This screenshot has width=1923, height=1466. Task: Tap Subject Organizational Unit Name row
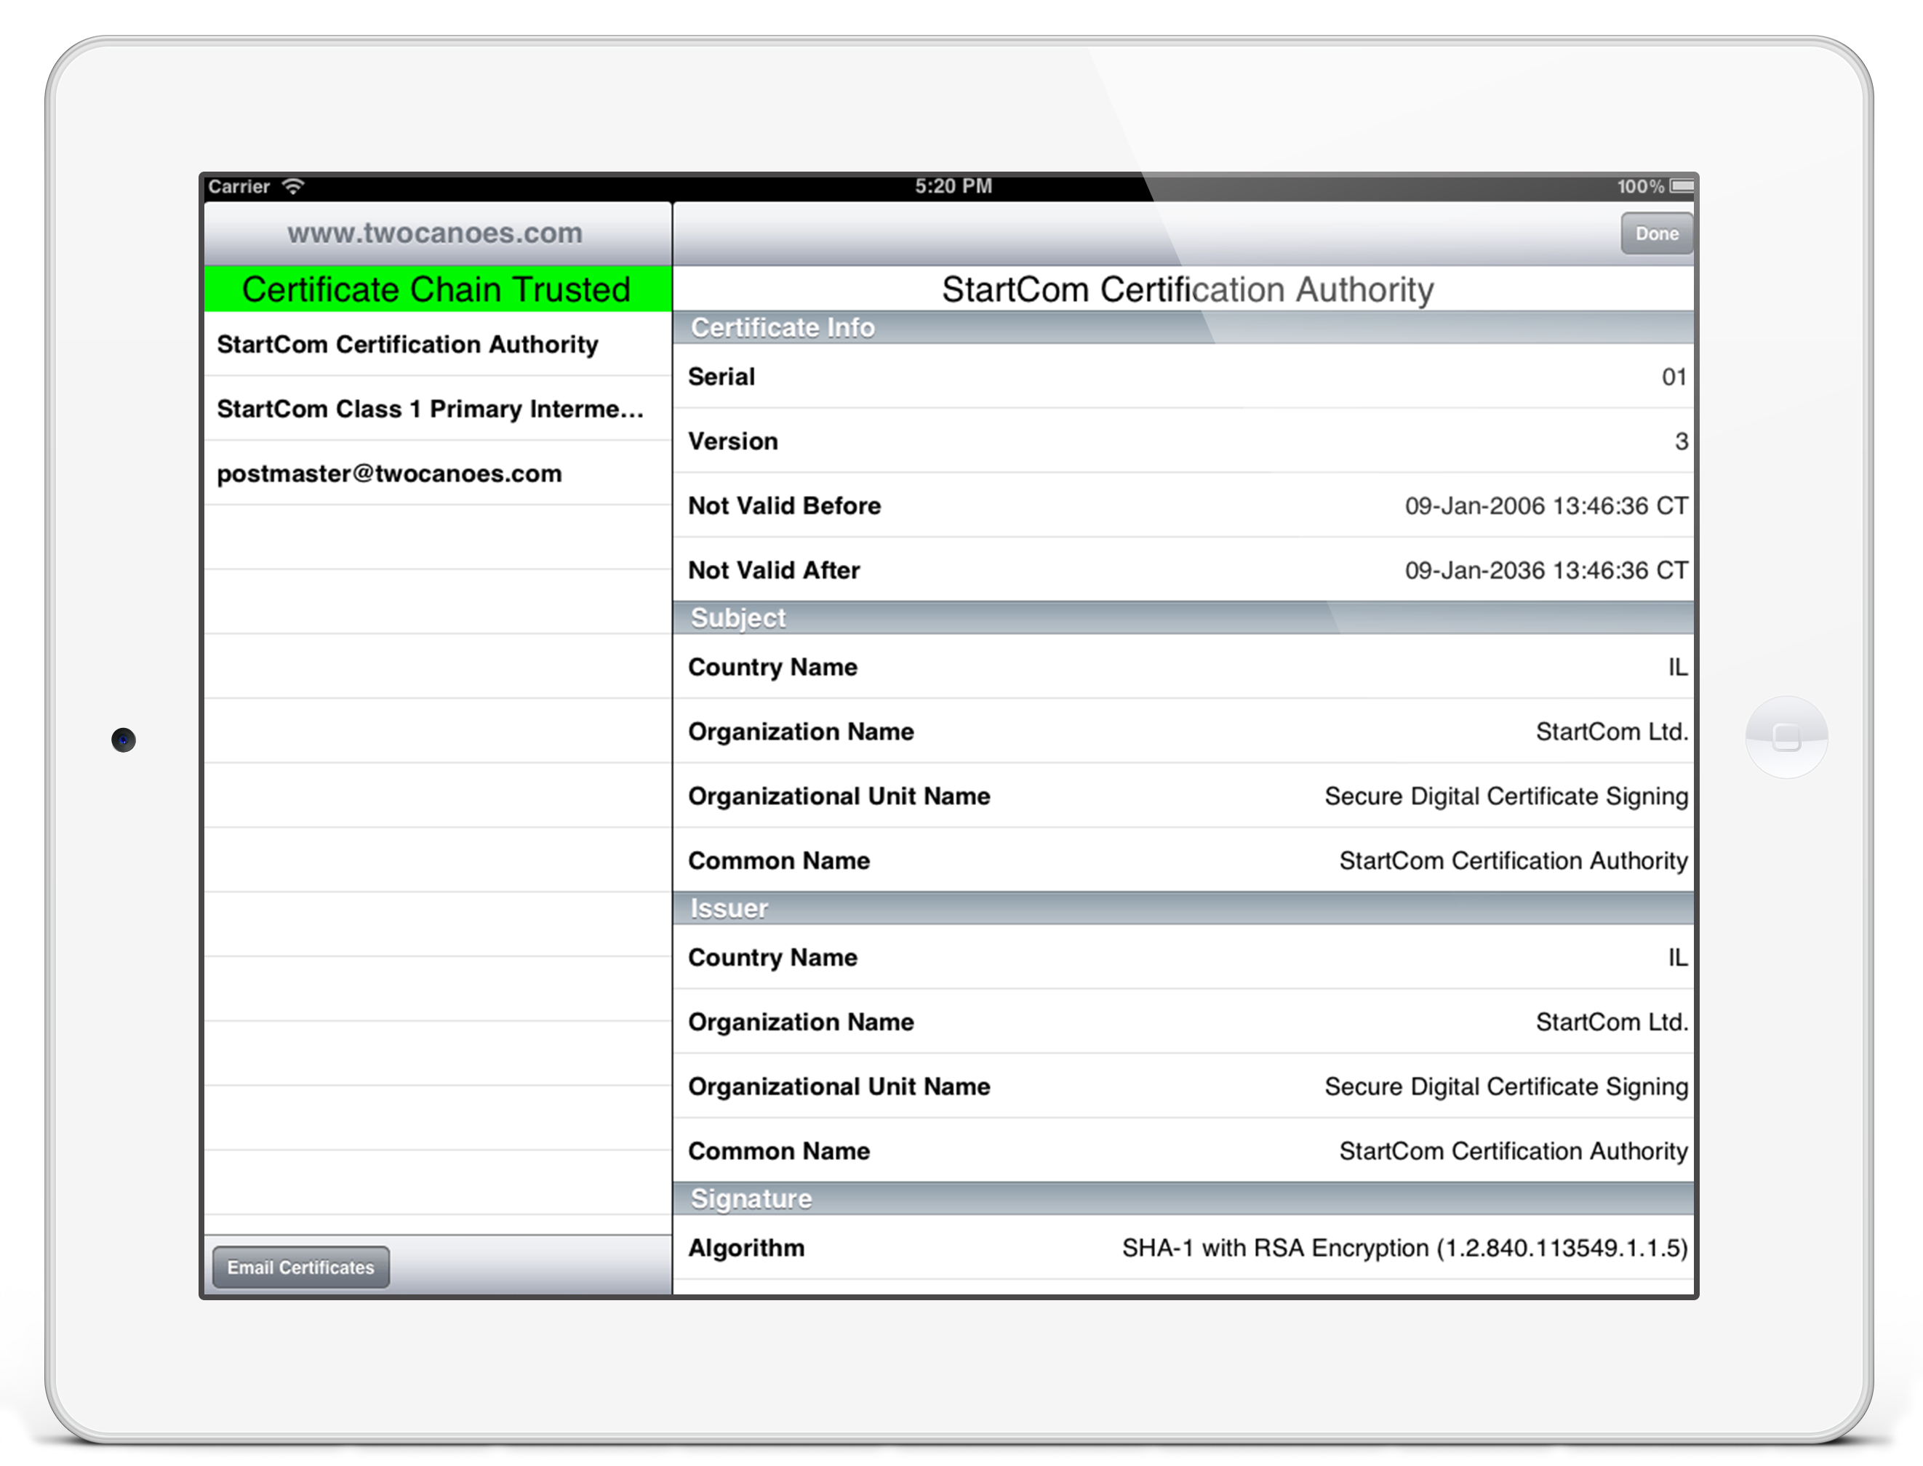point(1183,796)
